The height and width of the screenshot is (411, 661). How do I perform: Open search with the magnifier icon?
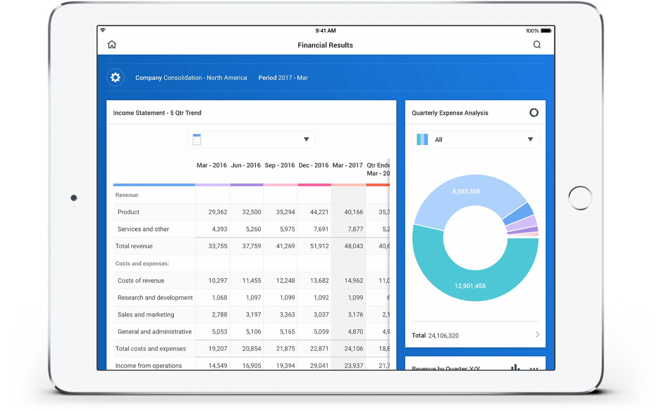[x=537, y=44]
